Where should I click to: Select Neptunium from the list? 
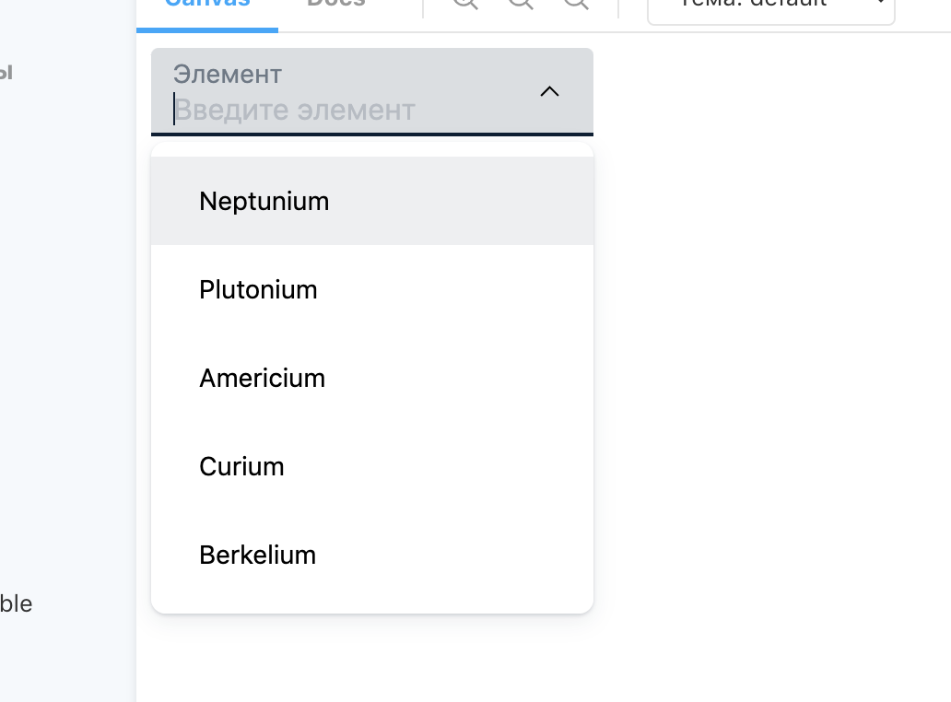tap(371, 201)
